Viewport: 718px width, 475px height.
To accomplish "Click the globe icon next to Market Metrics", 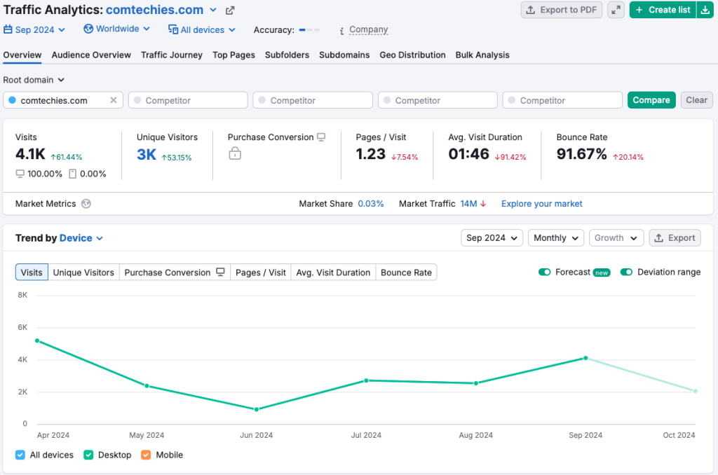I will [85, 203].
